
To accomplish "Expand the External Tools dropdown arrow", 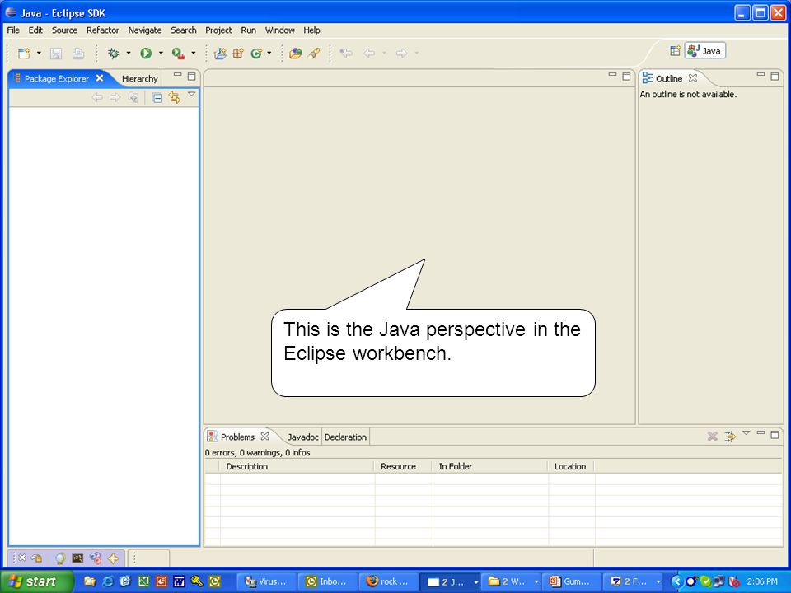I will (x=193, y=53).
